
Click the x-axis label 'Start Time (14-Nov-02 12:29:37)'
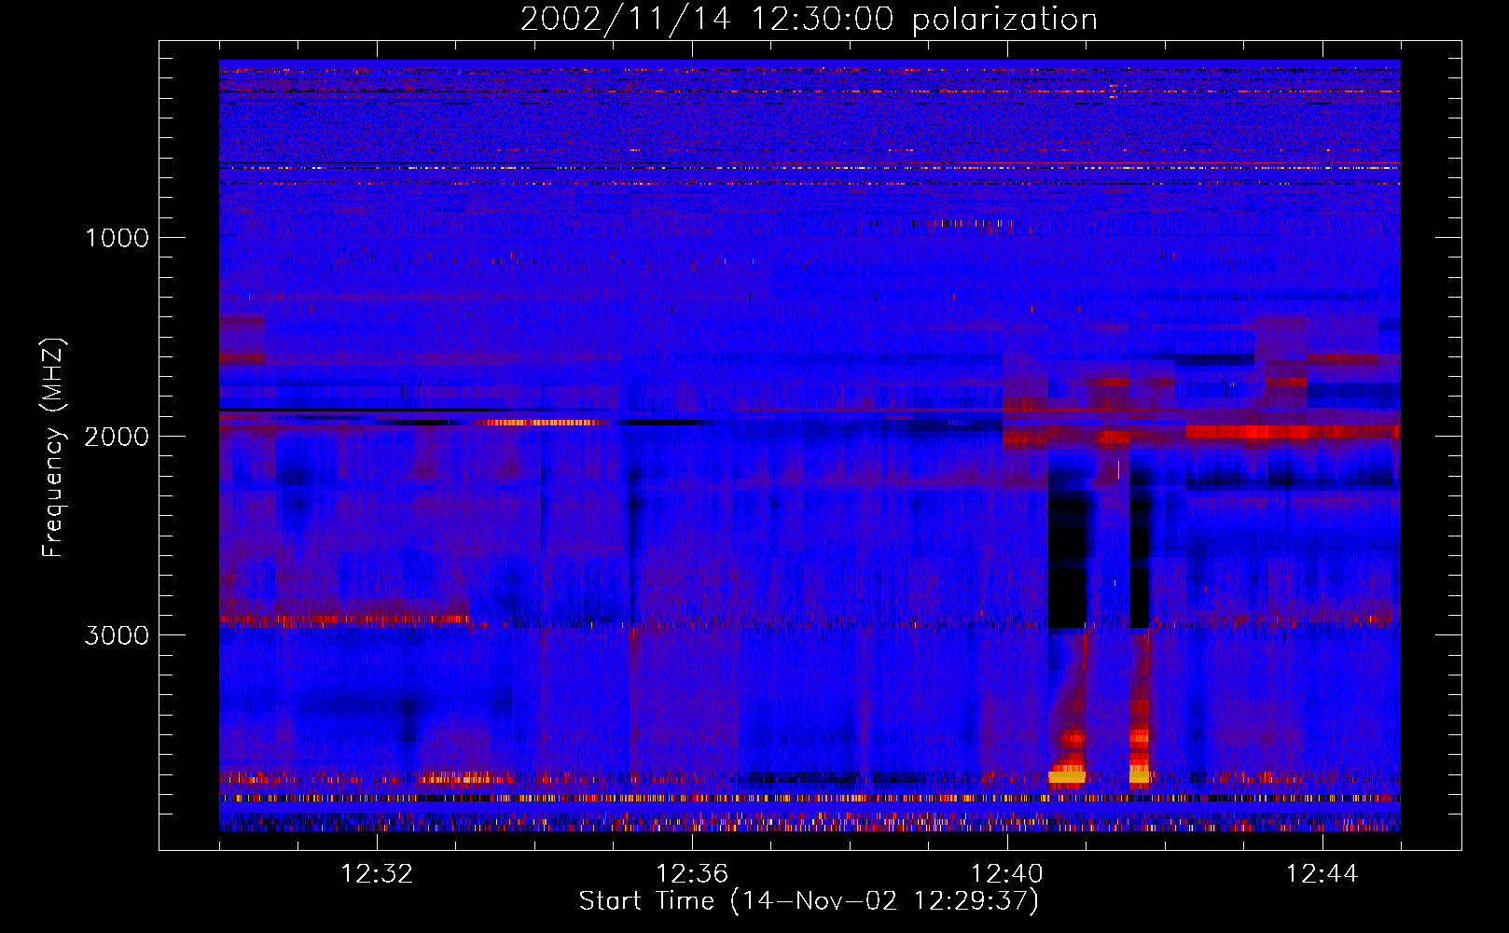pyautogui.click(x=809, y=901)
